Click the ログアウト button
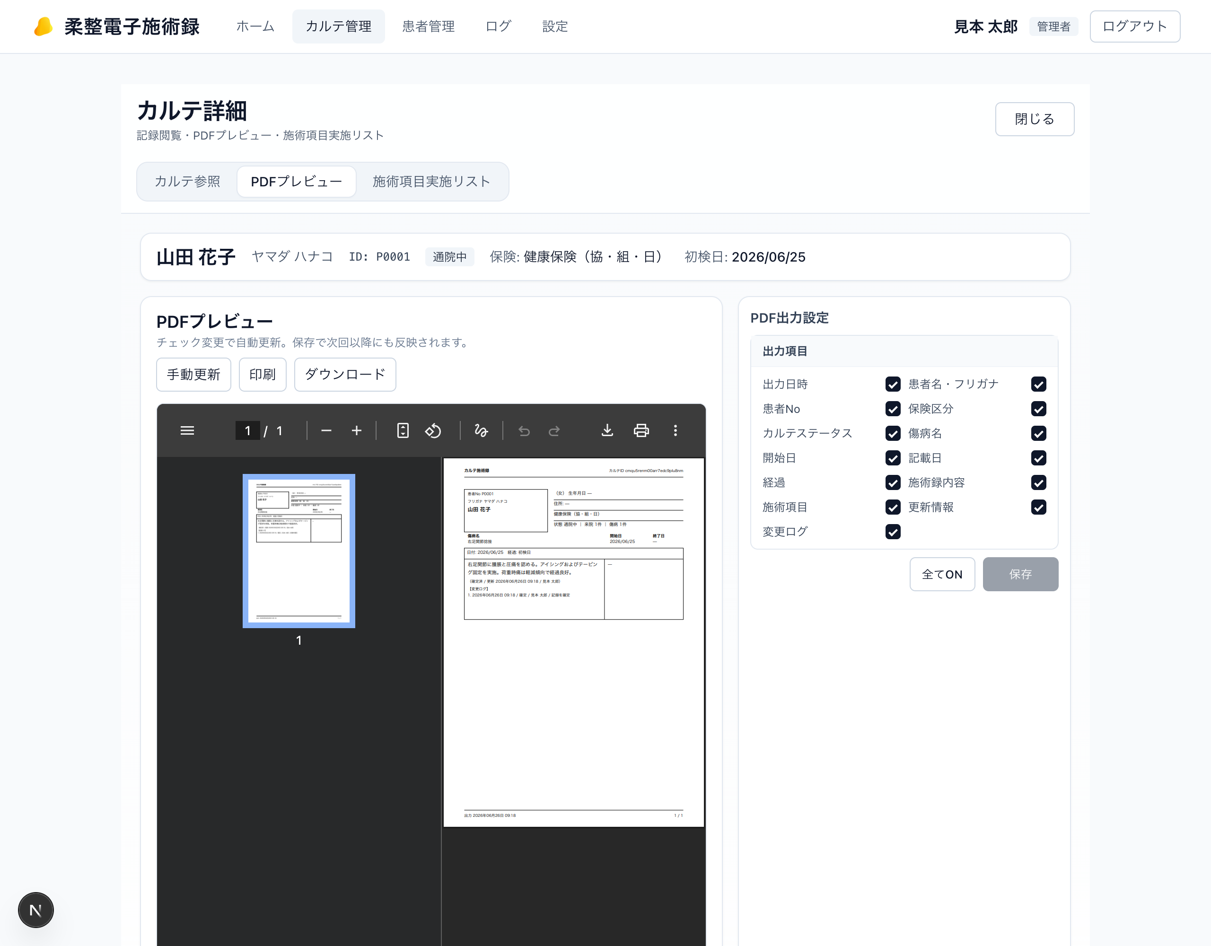This screenshot has height=946, width=1211. (1134, 26)
